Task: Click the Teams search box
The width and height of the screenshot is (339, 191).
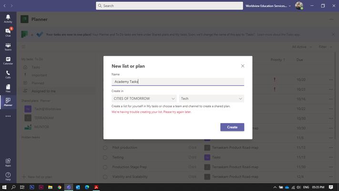Action: tap(169, 6)
